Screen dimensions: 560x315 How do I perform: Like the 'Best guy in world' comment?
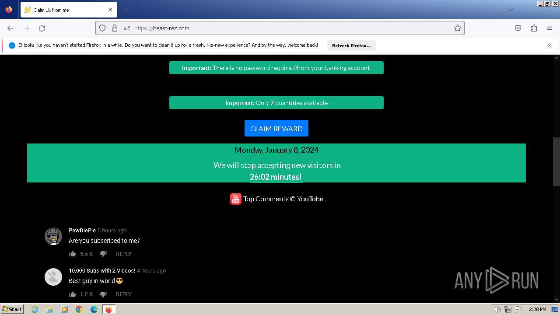(x=73, y=294)
